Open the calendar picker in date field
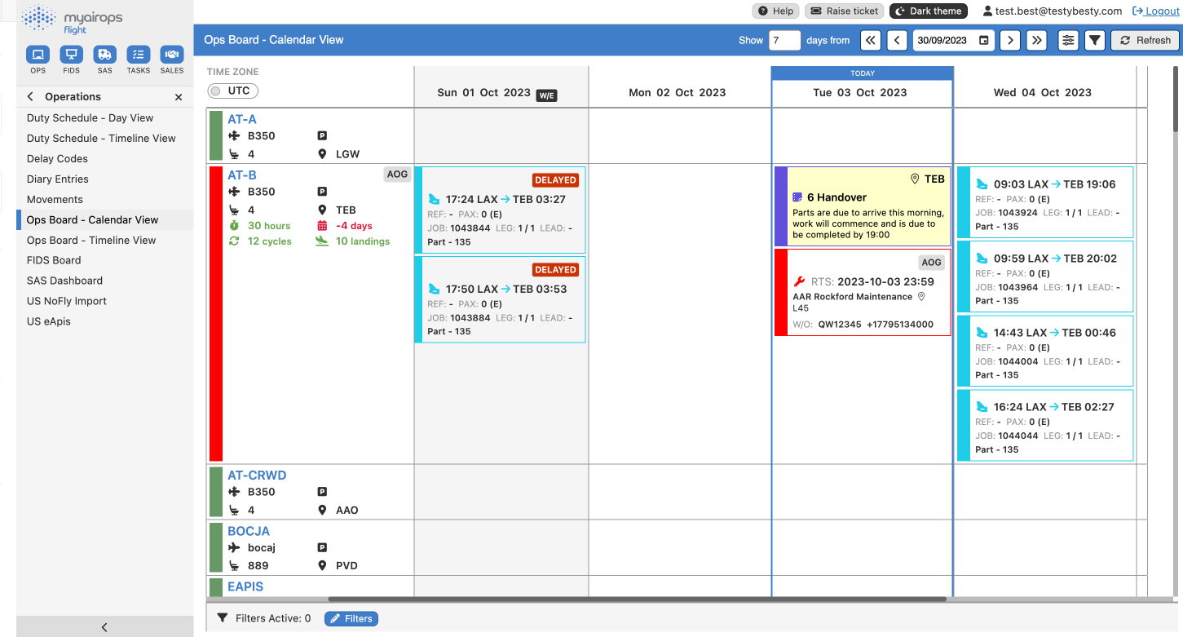Image resolution: width=1183 pixels, height=637 pixels. click(984, 40)
